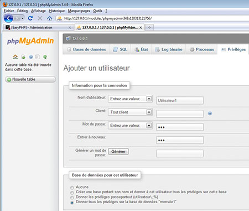The width and height of the screenshot is (249, 211).
Task: Click the blue help icon beside Client field
Action: click(x=210, y=114)
